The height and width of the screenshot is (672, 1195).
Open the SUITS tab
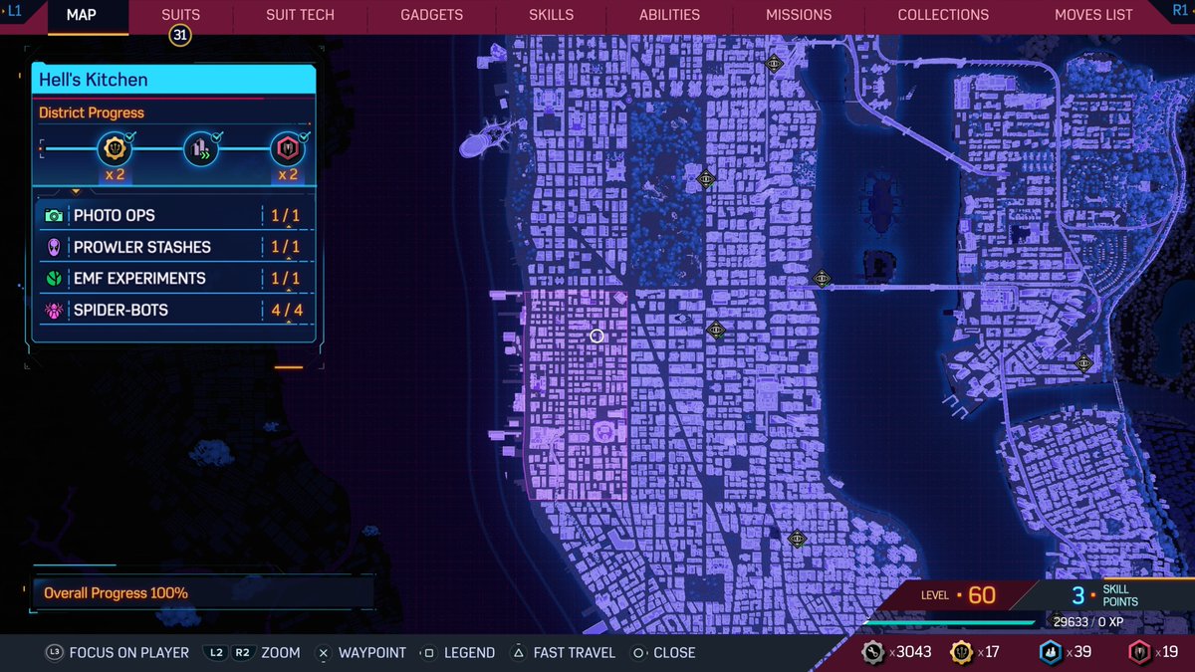click(x=180, y=15)
